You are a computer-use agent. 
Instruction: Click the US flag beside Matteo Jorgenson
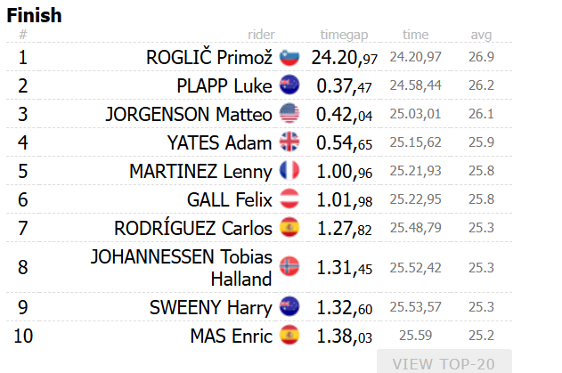click(289, 114)
